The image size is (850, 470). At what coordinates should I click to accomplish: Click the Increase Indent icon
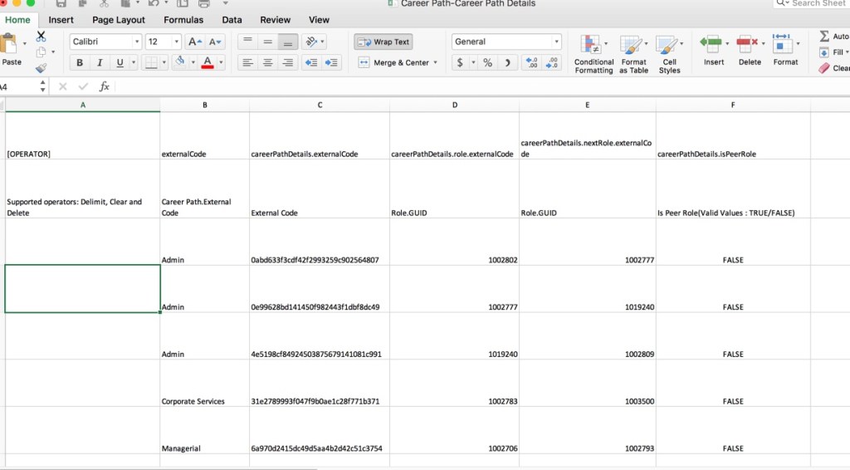tap(332, 62)
